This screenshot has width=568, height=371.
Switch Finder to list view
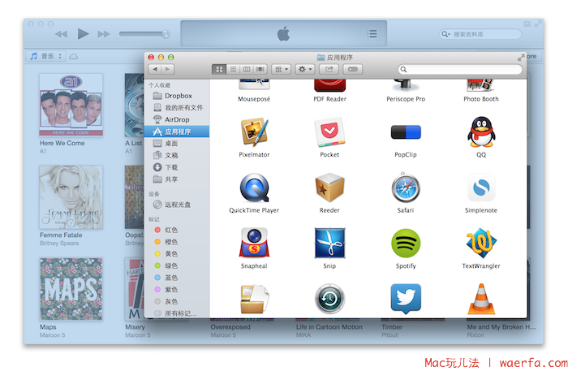(233, 69)
